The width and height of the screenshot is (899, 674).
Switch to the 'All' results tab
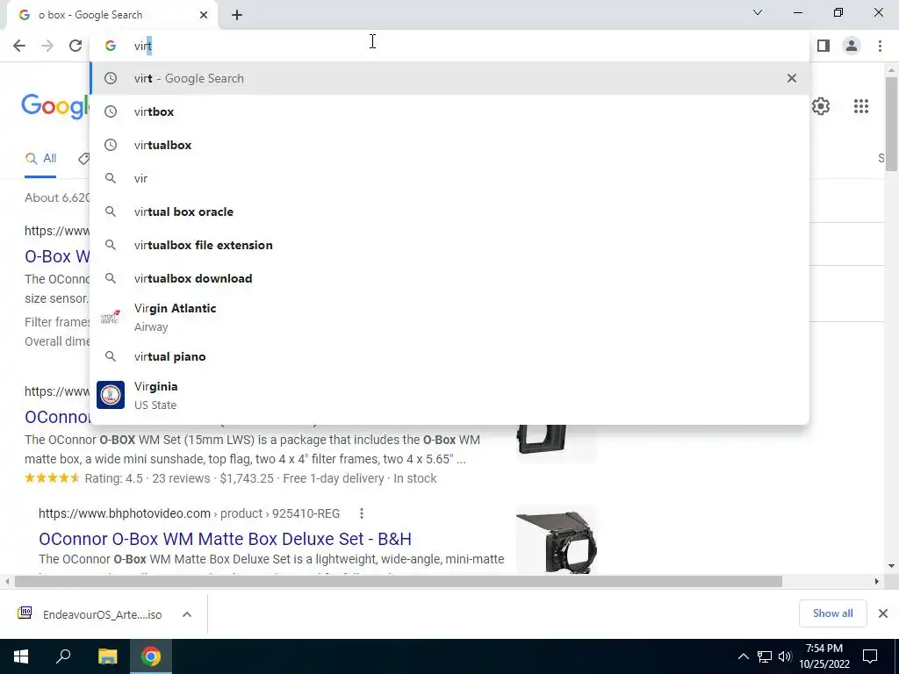coord(40,158)
